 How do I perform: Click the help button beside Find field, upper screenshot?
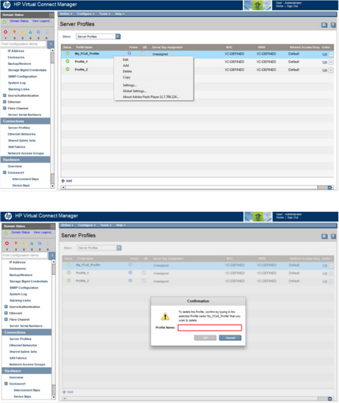[x=50, y=44]
